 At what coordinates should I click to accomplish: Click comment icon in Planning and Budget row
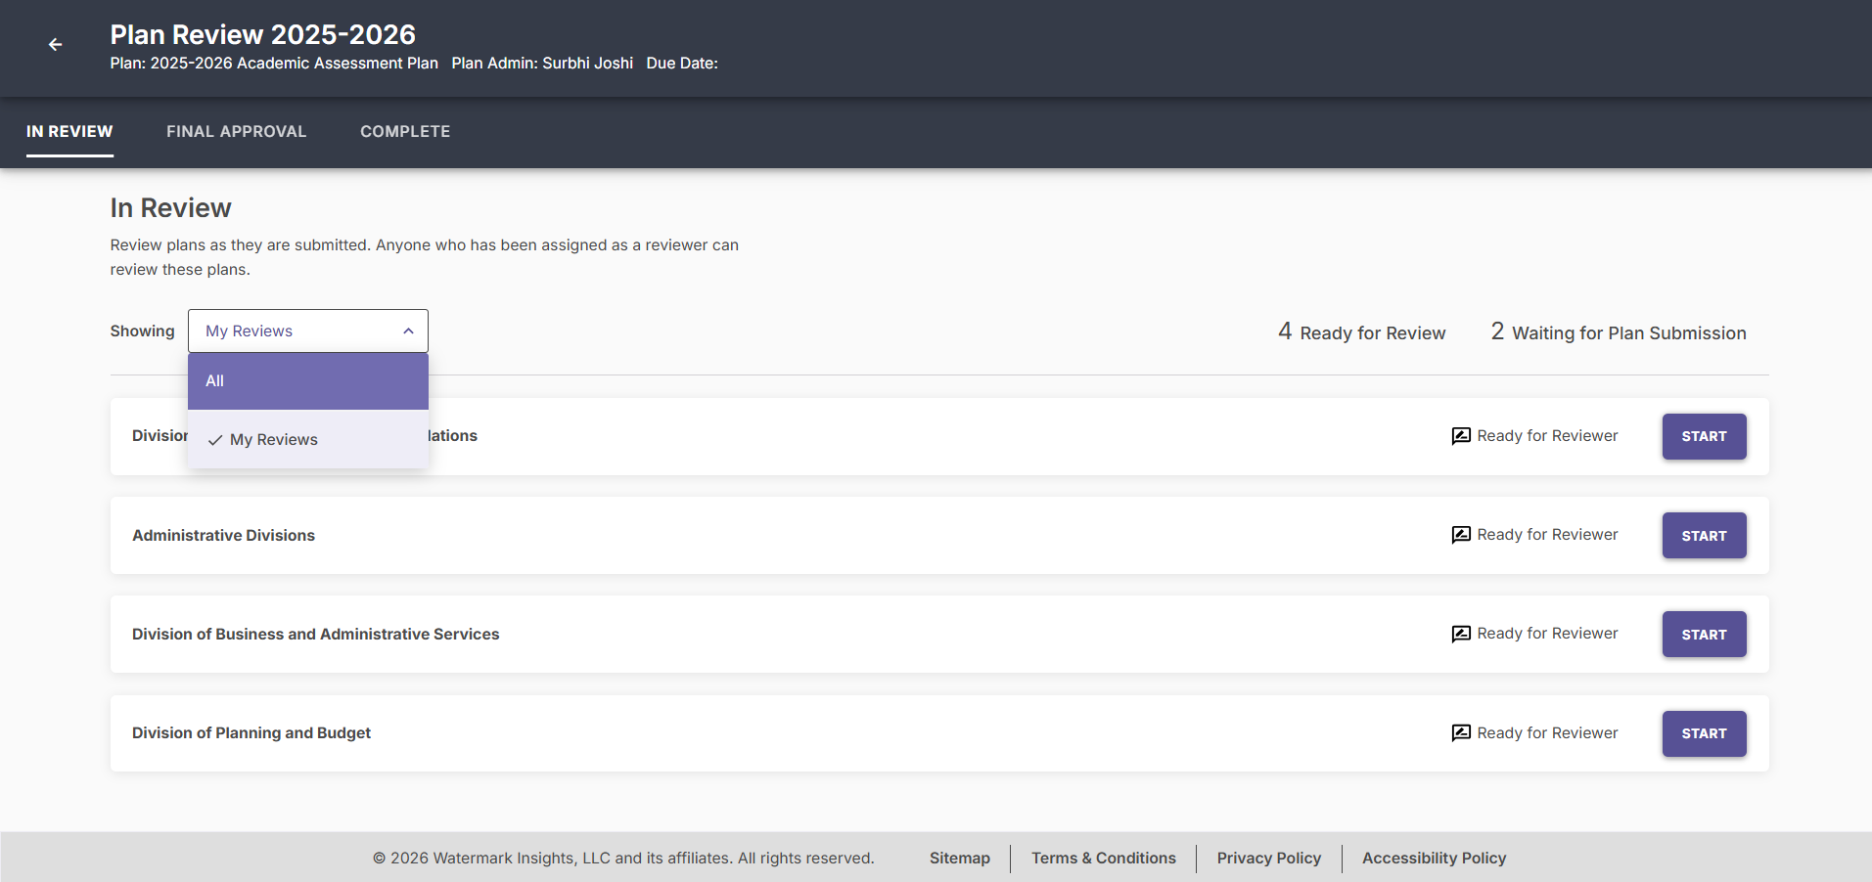[1461, 733]
